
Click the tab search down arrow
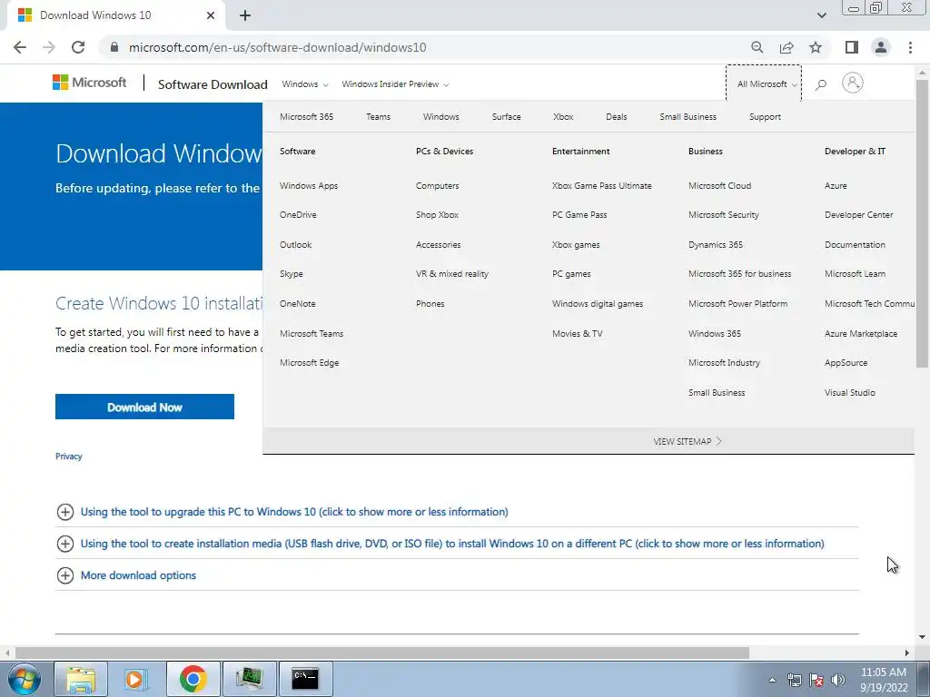[x=821, y=15]
